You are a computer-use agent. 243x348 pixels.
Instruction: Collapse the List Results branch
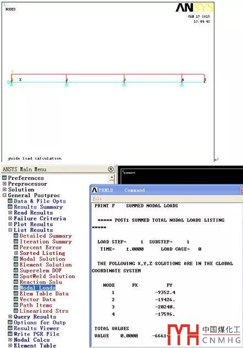[x=10, y=230]
